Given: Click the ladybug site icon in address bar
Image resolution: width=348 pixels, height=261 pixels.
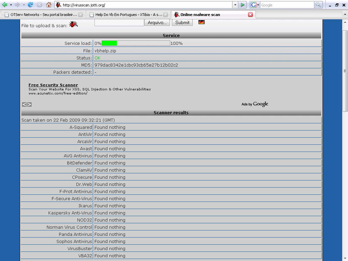Looking at the screenshot, I should (58, 5).
